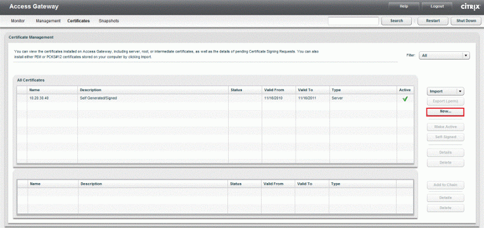Click the Add to Chain button
484x228 pixels.
click(445, 185)
